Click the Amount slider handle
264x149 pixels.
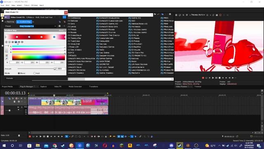(54, 69)
